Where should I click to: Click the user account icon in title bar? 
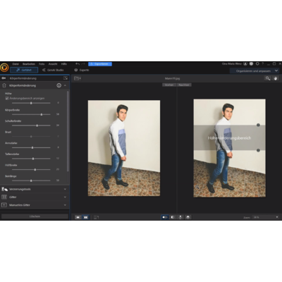click(245, 63)
